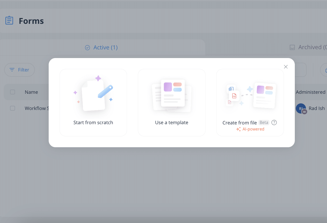Click the Name column header
This screenshot has height=223, width=327.
(x=31, y=92)
